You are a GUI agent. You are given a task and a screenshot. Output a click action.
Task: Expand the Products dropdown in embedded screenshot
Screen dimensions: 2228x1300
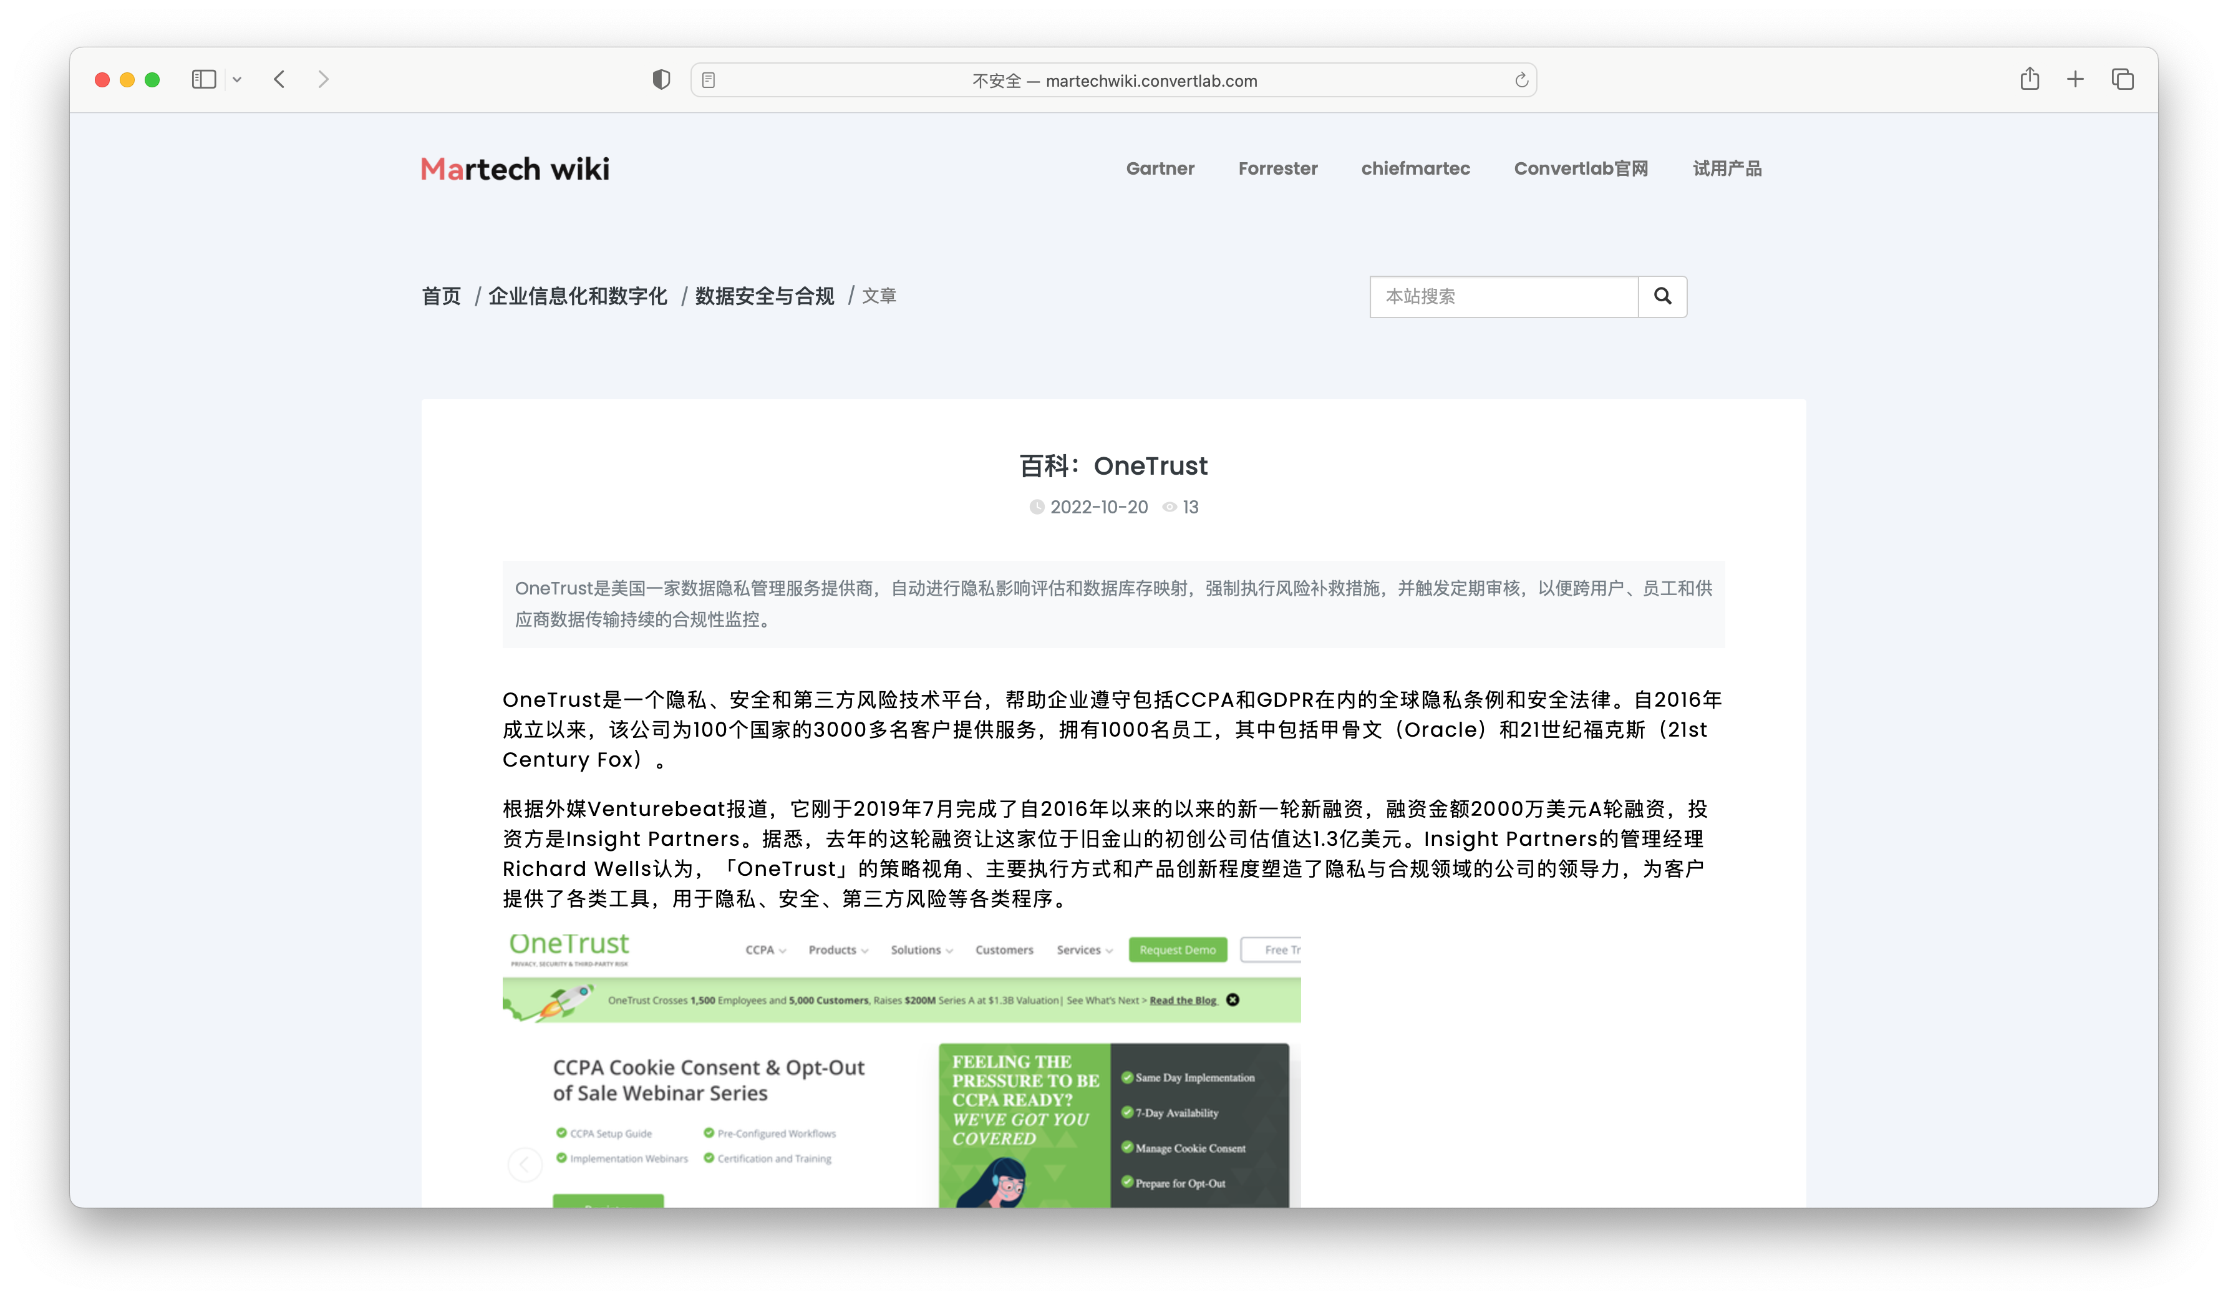tap(838, 950)
